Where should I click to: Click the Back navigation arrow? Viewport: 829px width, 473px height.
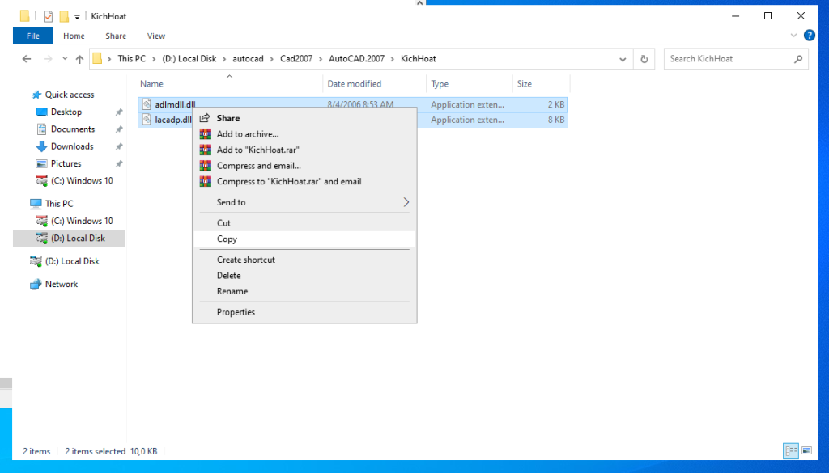click(x=27, y=59)
